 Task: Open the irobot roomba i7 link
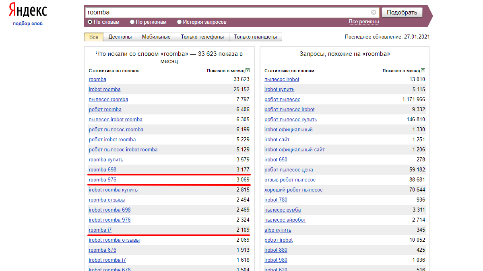tap(107, 260)
